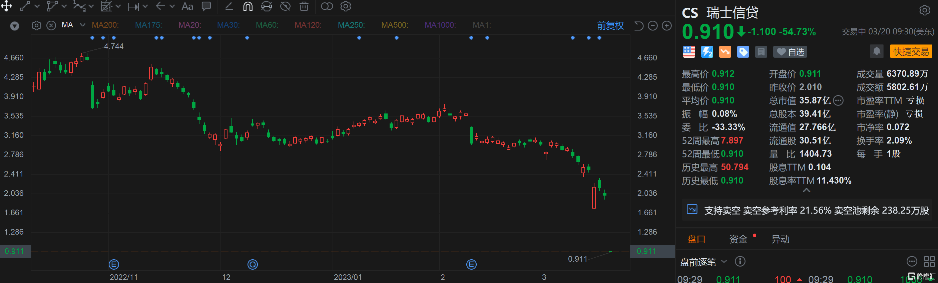938x283 pixels.
Task: Pick the wave pattern drawing tool
Action: pyautogui.click(x=79, y=6)
